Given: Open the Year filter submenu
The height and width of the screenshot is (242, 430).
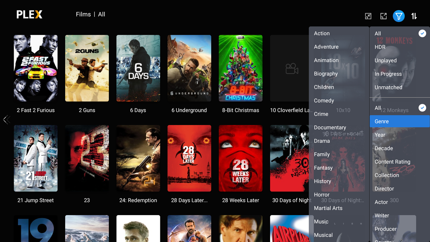Looking at the screenshot, I should 400,135.
